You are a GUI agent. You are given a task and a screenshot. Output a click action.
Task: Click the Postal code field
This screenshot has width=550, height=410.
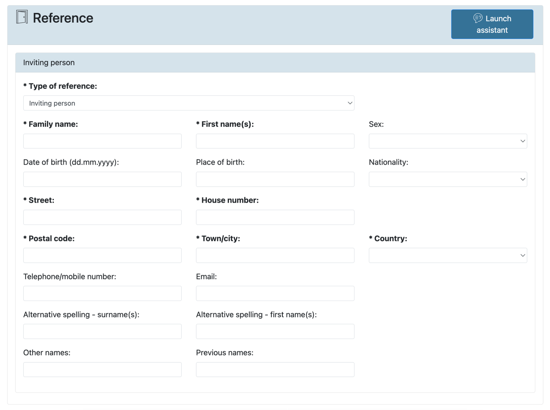[x=102, y=255]
